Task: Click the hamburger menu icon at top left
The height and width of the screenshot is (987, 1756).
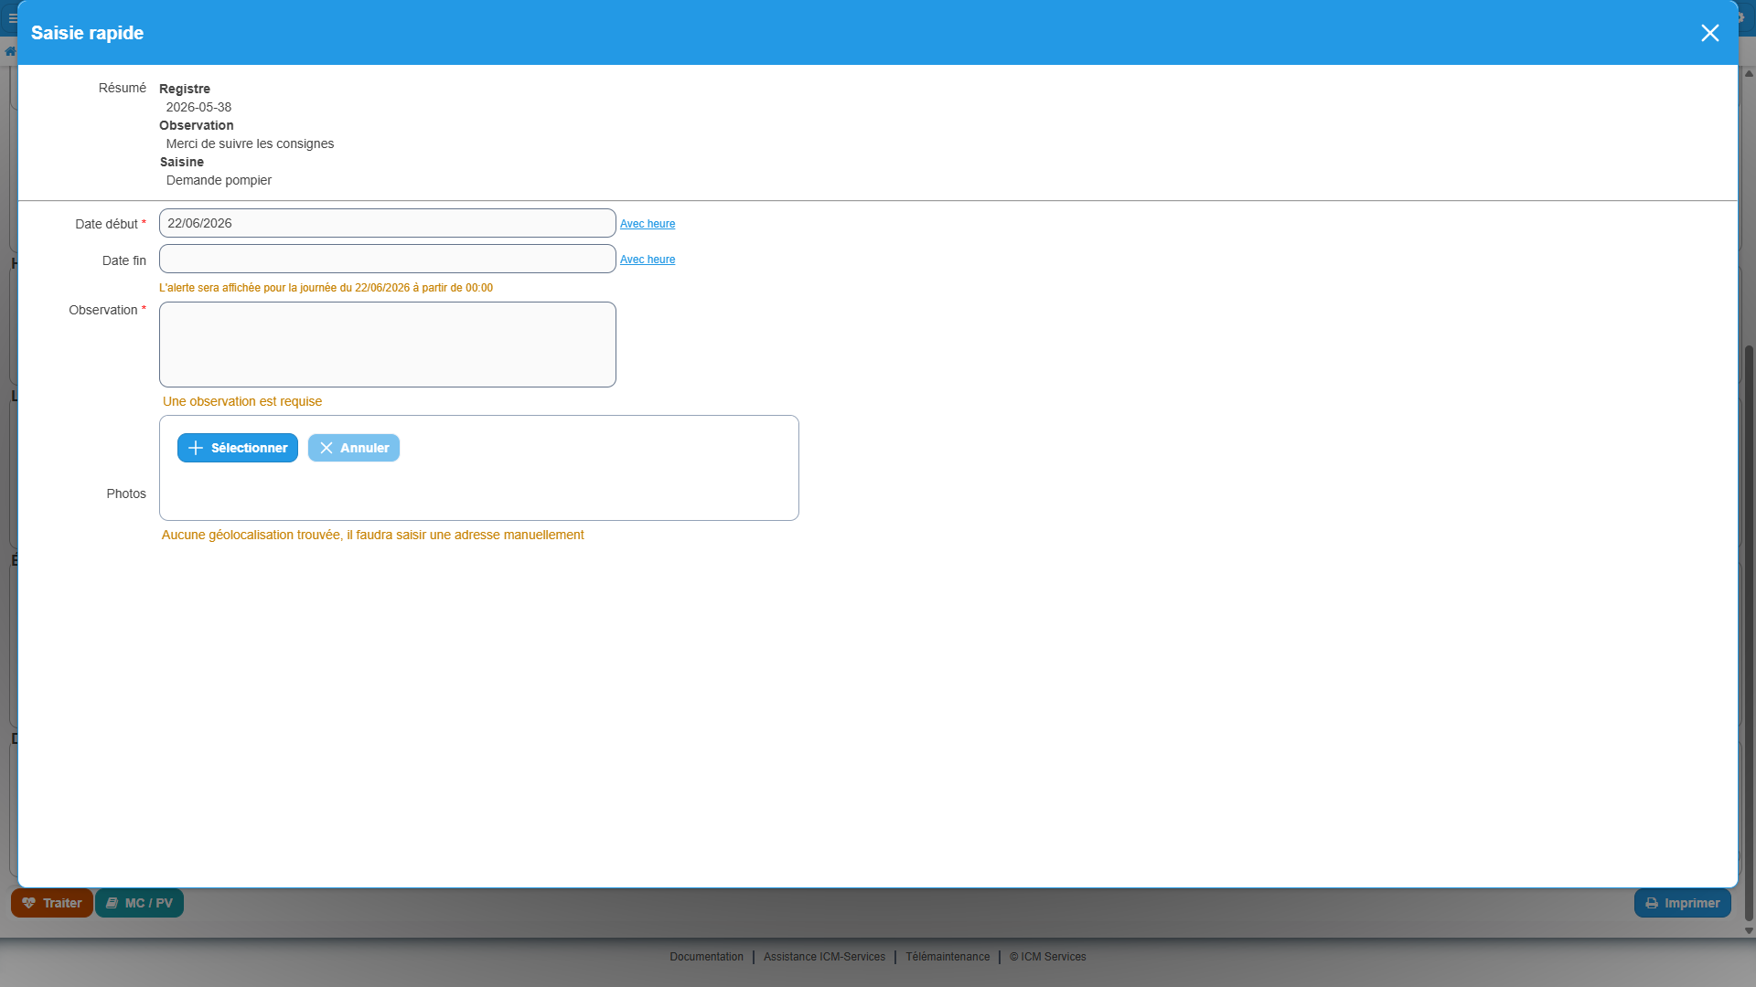Action: pyautogui.click(x=13, y=18)
